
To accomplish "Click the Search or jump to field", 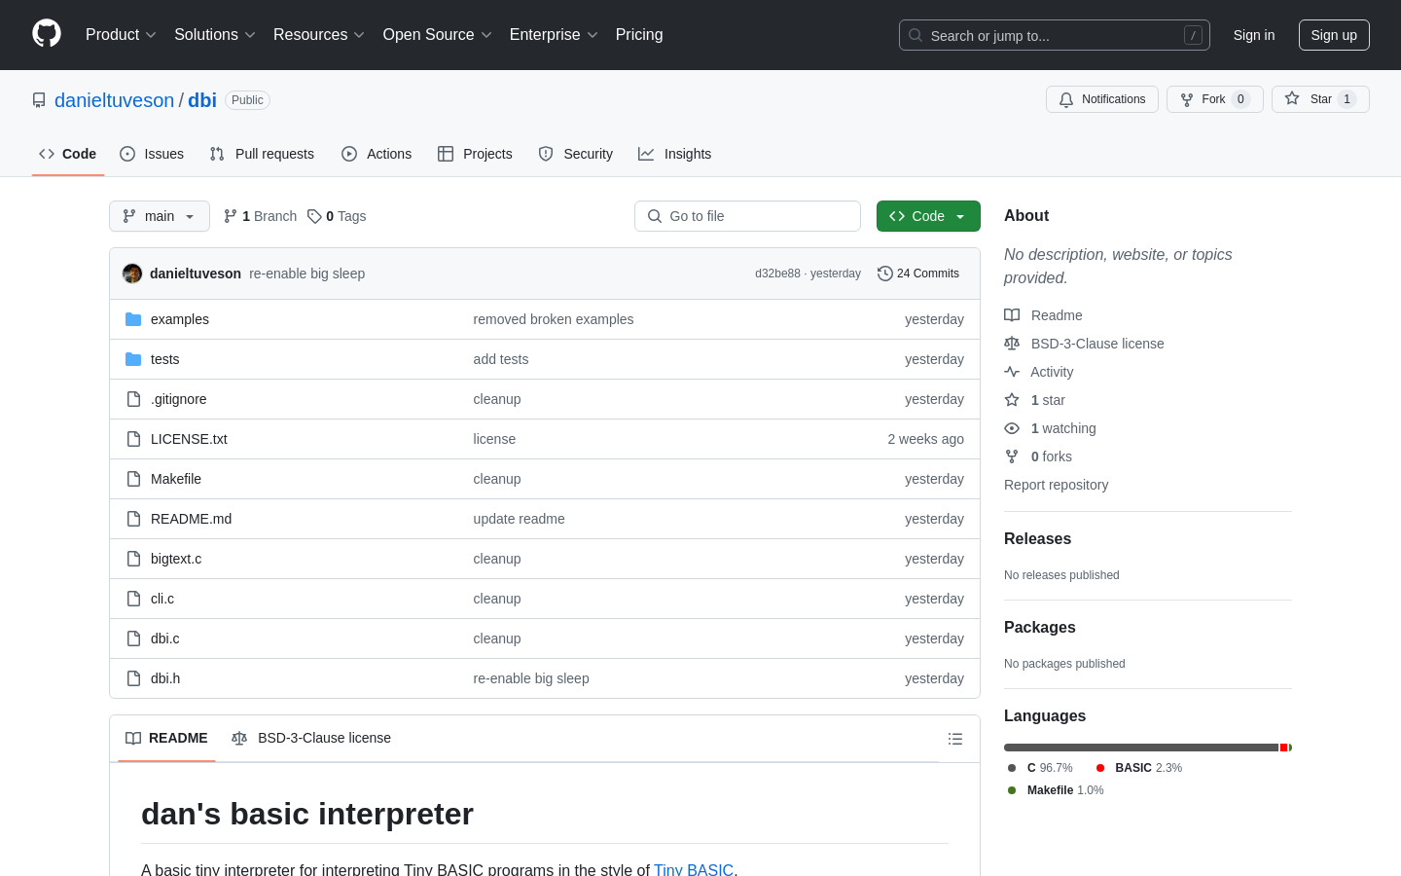I will point(1055,35).
